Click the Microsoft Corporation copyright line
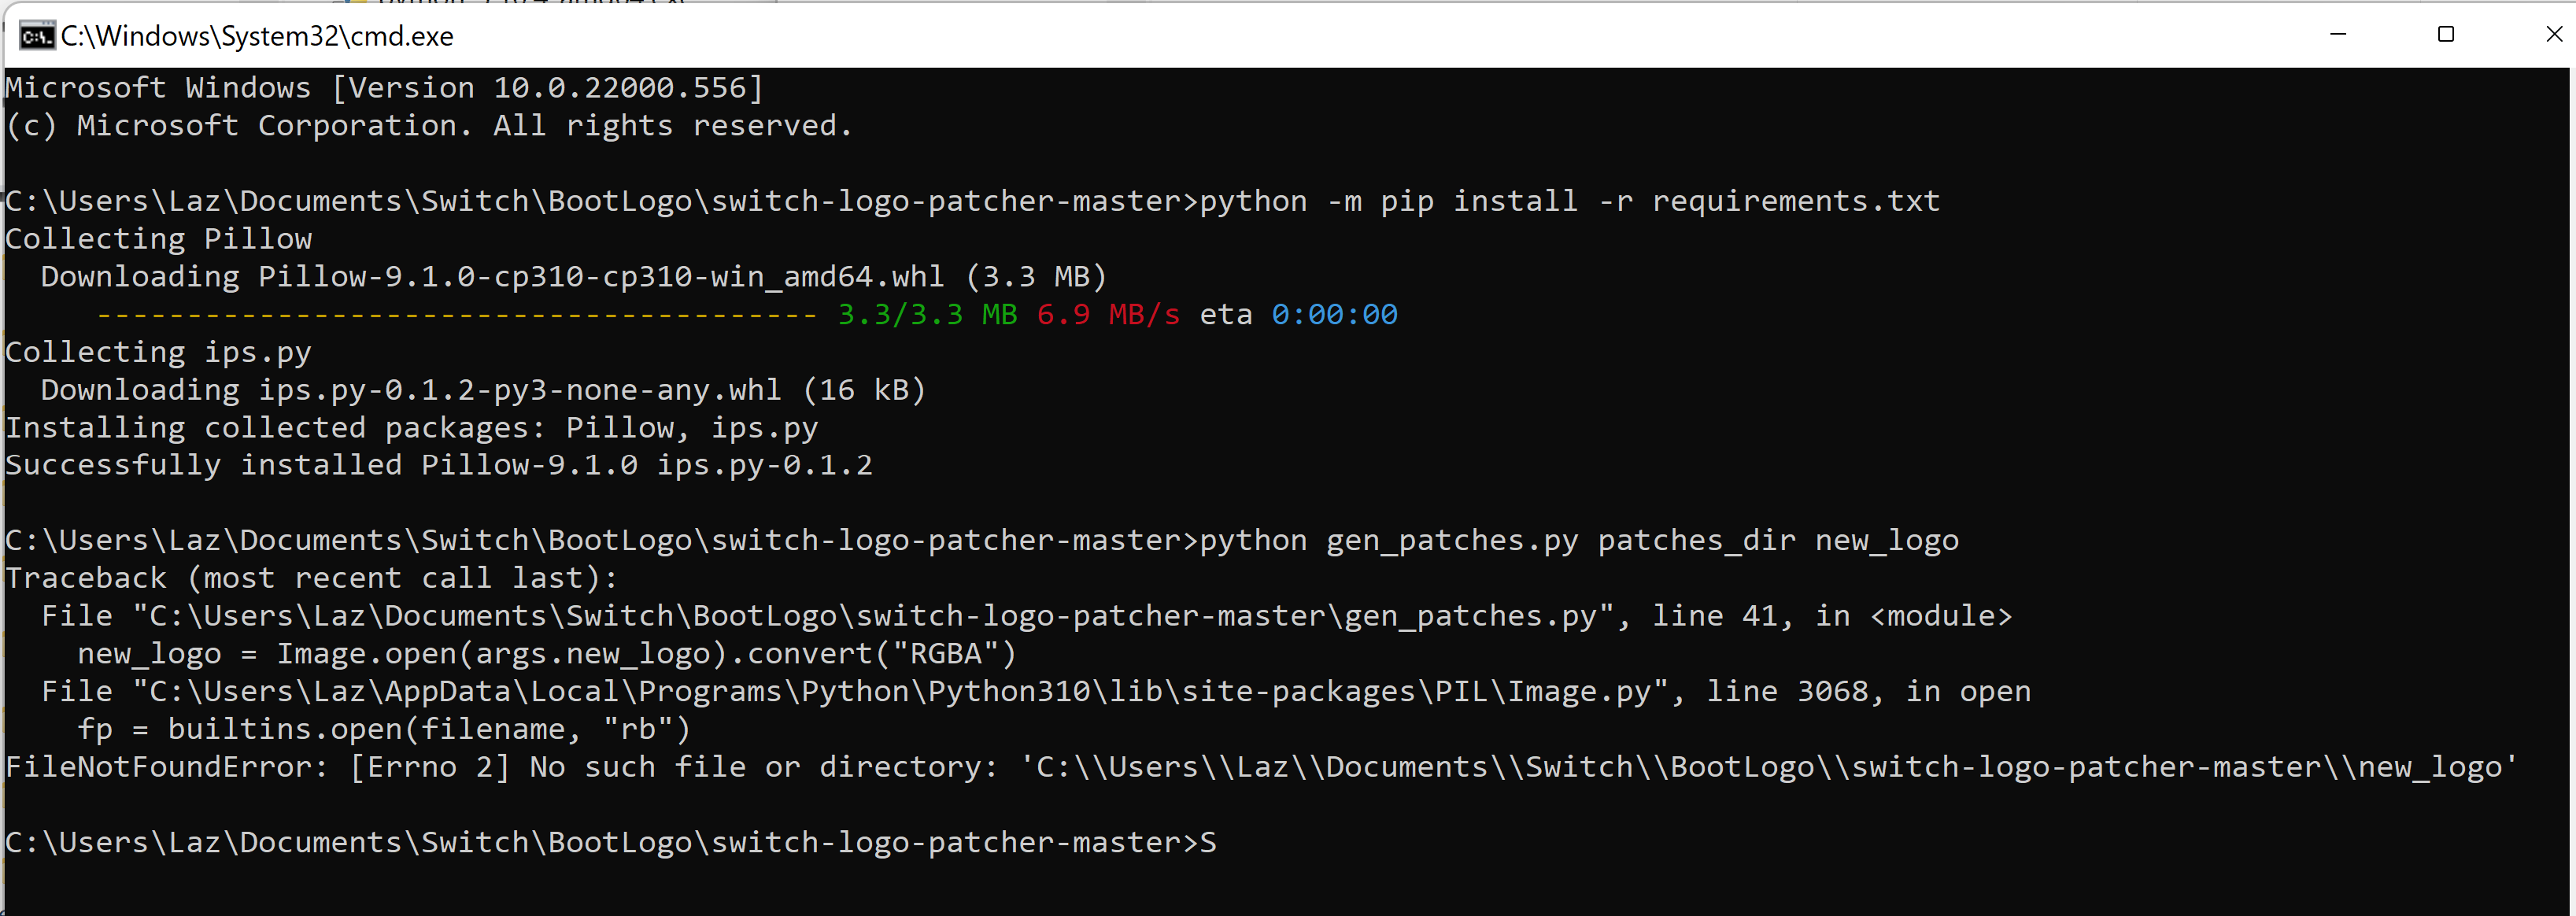The width and height of the screenshot is (2576, 916). click(x=429, y=126)
